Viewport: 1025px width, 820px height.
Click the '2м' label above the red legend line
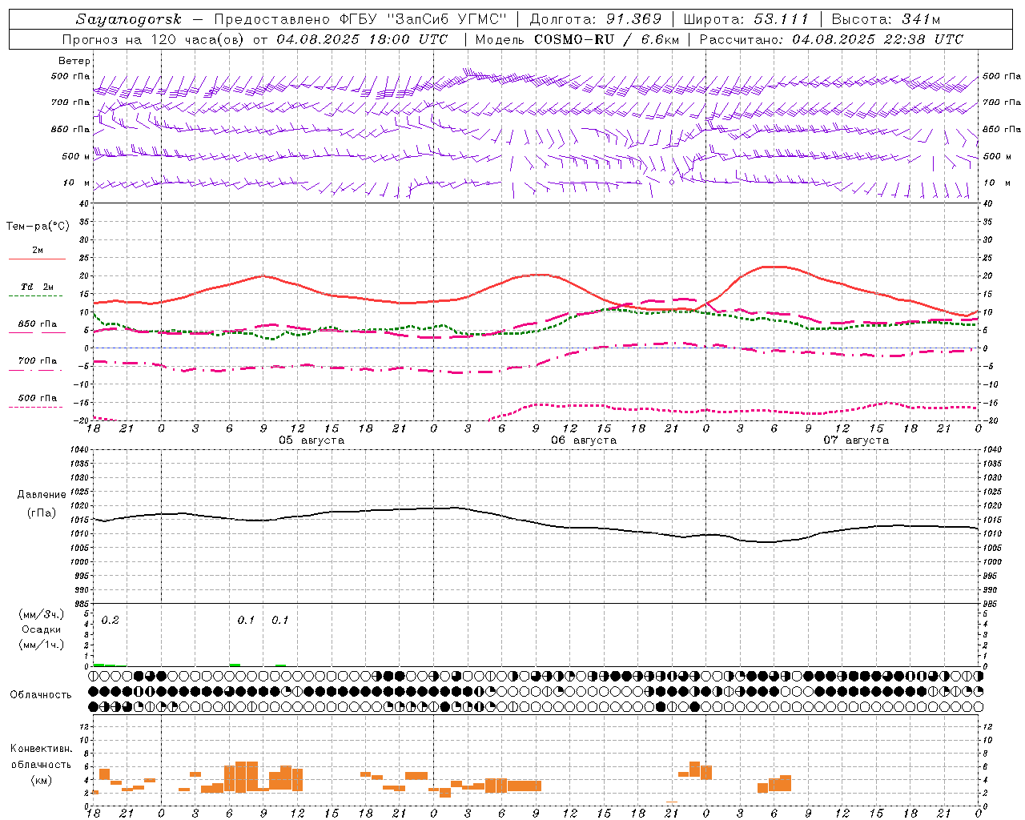38,250
